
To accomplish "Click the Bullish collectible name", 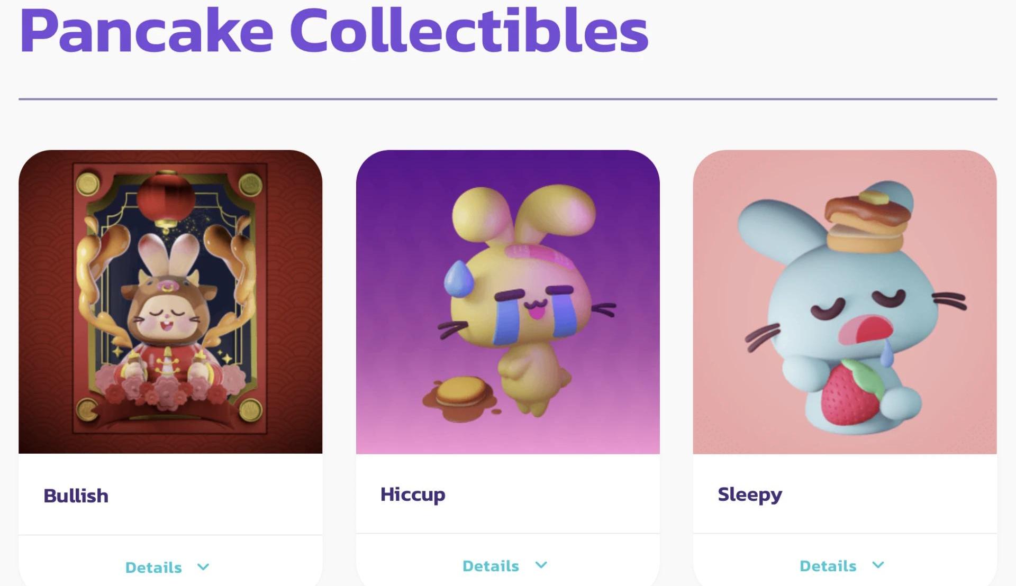I will [x=76, y=496].
